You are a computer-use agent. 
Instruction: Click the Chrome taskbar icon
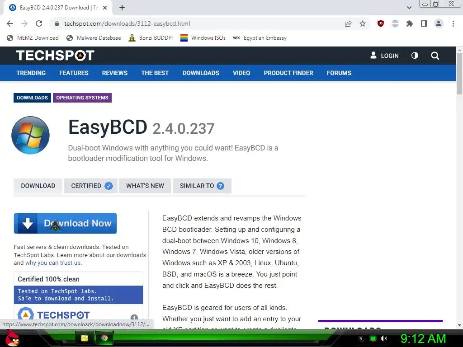coord(104,338)
